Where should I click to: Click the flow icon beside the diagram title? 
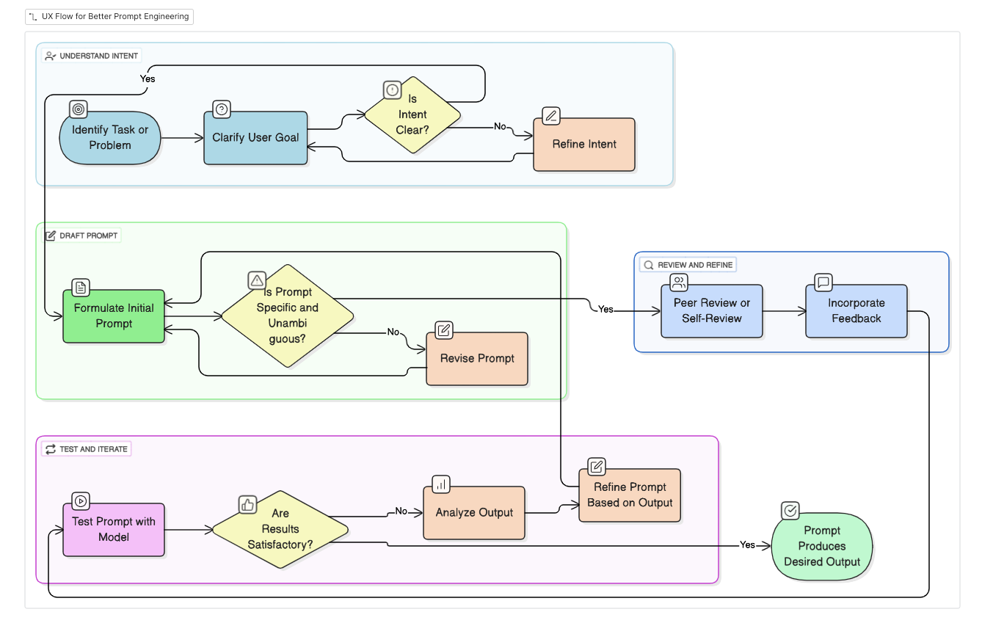[33, 16]
